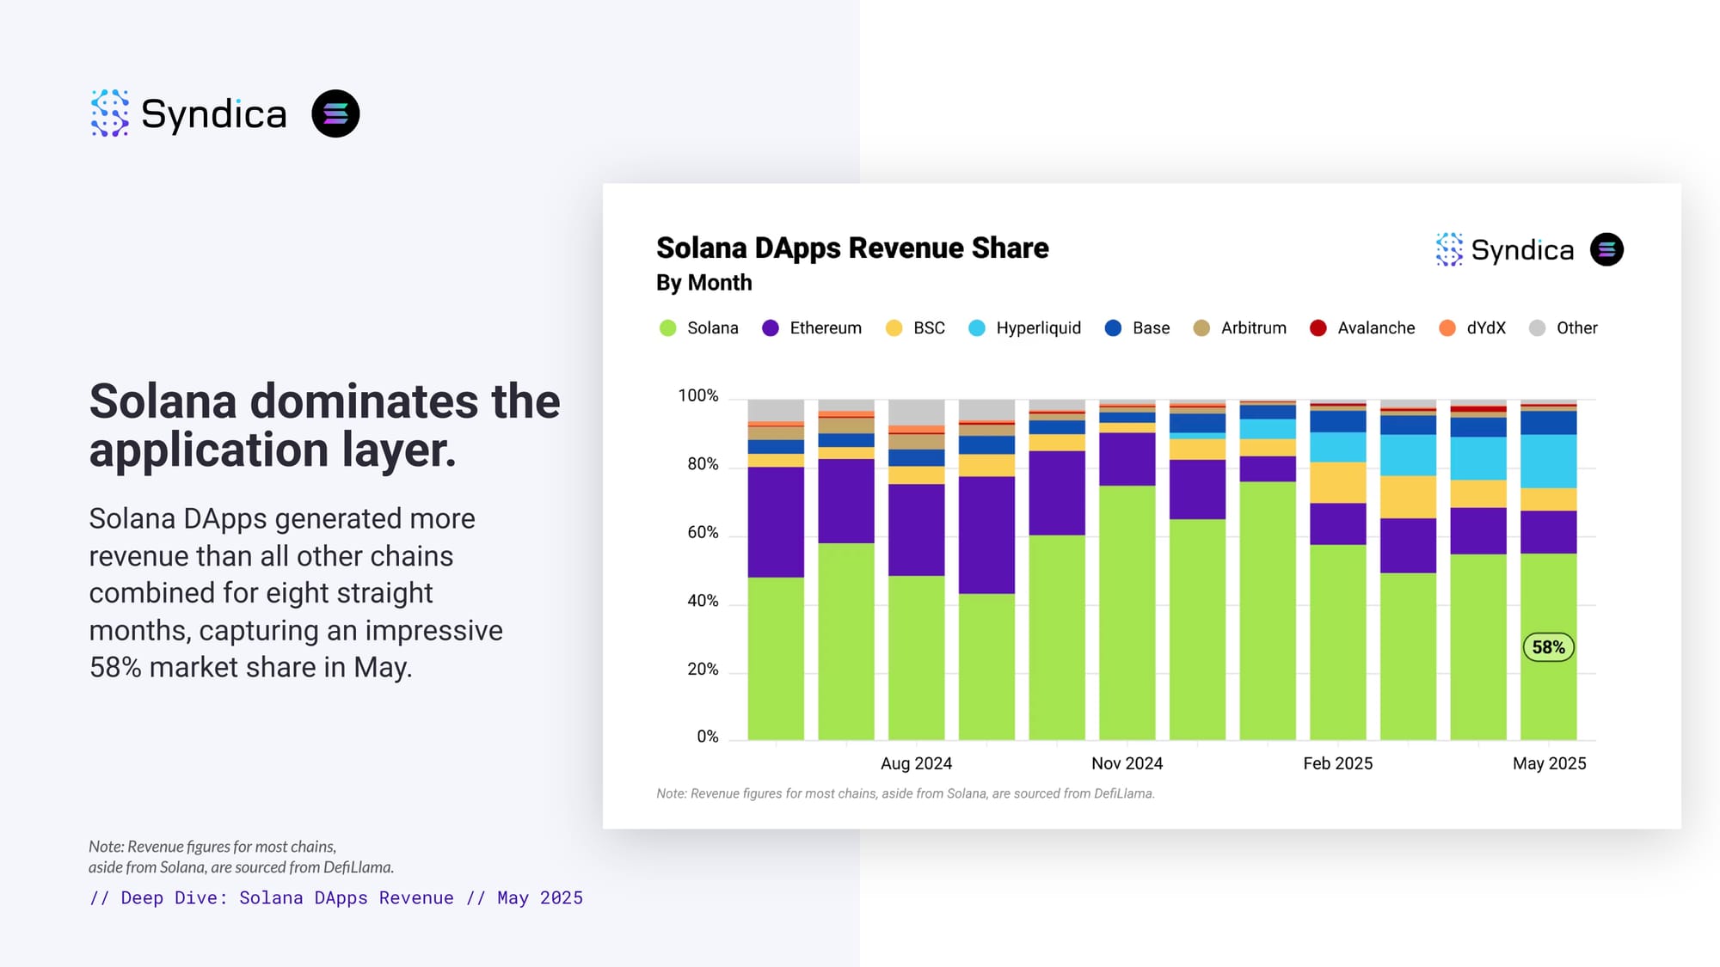This screenshot has width=1720, height=967.
Task: Click the large Syndica wordmark at top left
Action: coord(214,114)
